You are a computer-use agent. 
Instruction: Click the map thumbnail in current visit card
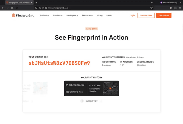[x=110, y=88]
